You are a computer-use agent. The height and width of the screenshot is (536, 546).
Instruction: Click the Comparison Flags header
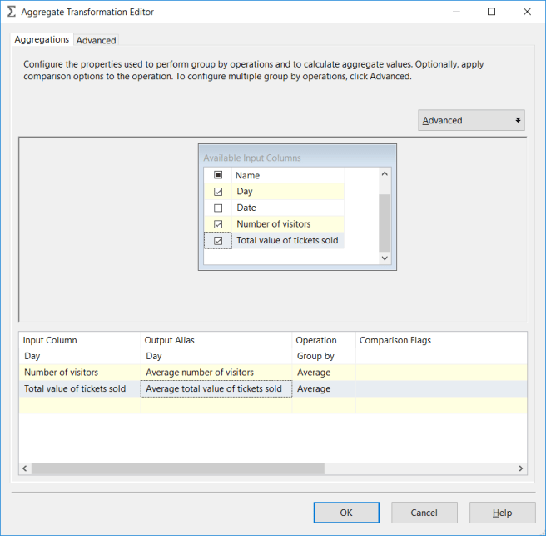441,340
